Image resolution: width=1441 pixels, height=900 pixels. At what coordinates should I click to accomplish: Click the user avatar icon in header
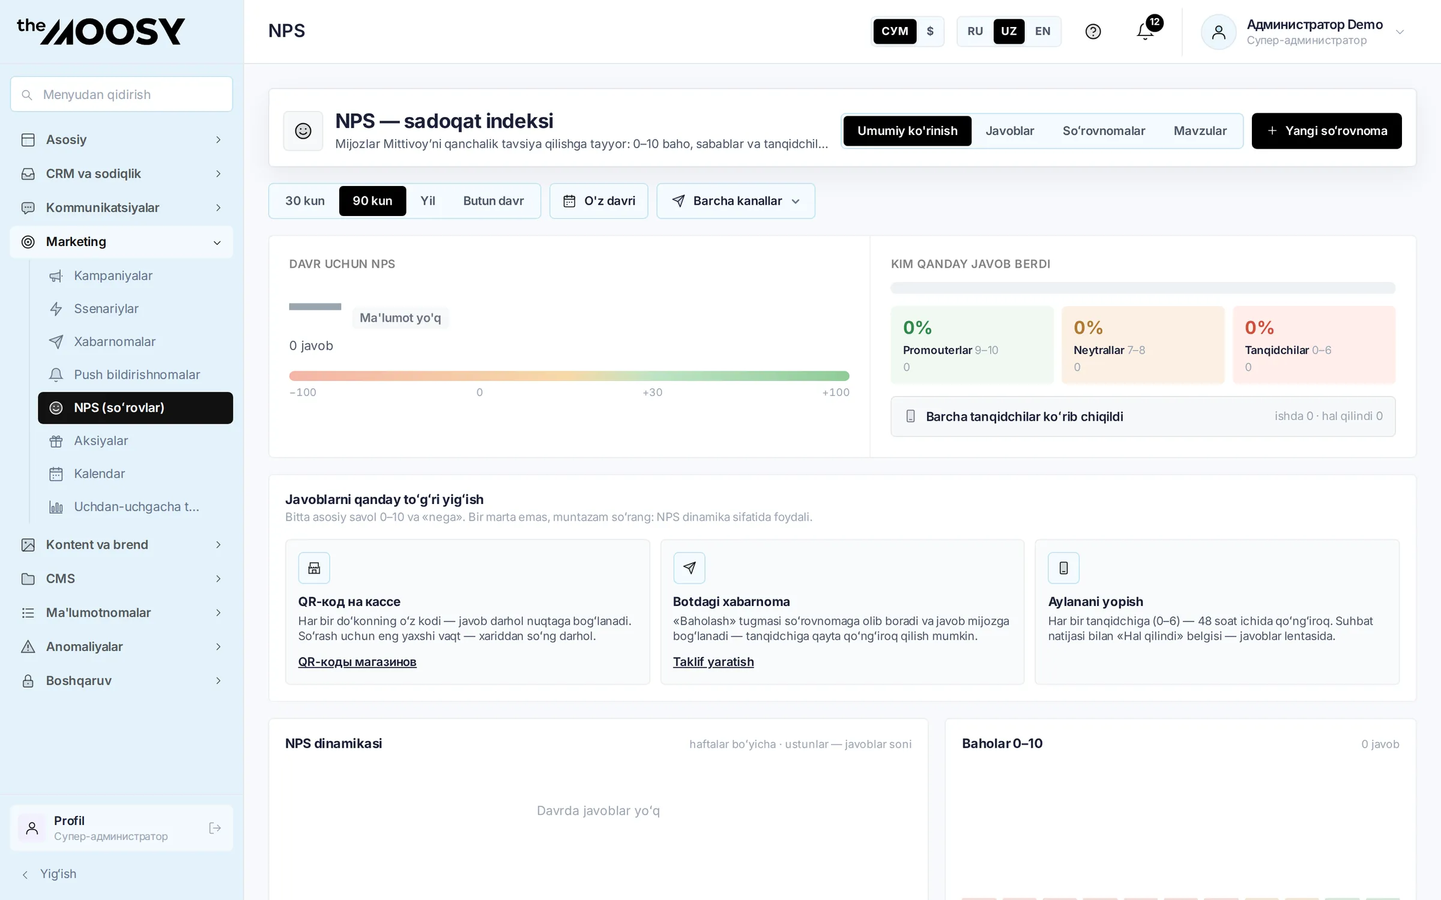point(1218,32)
